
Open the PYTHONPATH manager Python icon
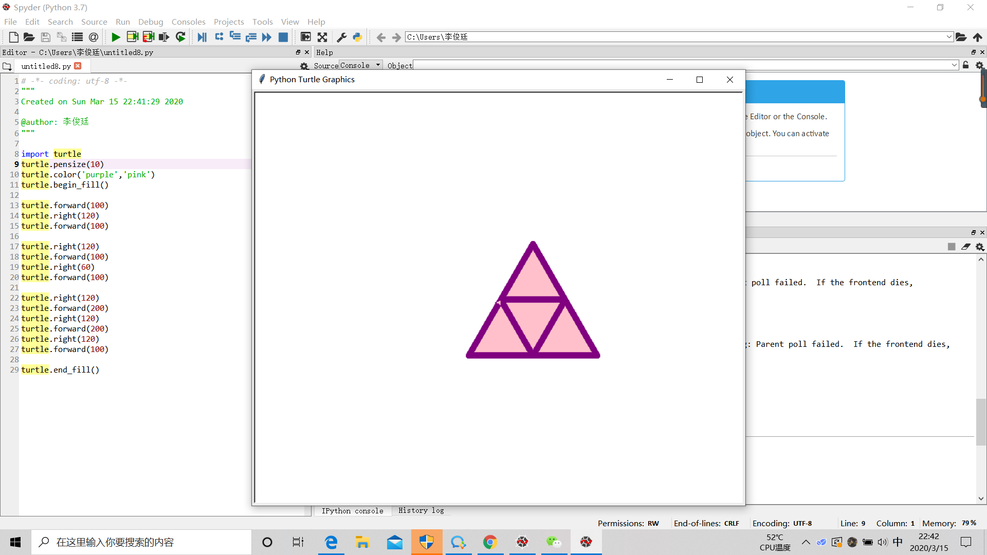(x=357, y=37)
